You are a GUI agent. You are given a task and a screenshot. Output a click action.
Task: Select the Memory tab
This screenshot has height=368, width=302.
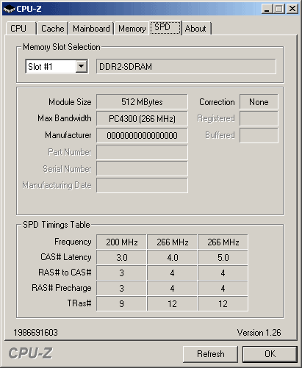click(132, 29)
